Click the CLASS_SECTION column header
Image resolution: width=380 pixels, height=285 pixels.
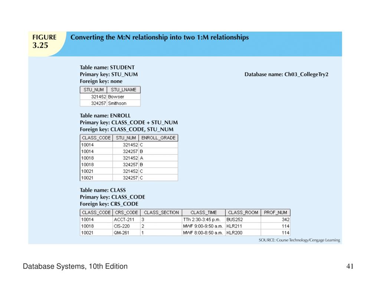[x=161, y=213]
